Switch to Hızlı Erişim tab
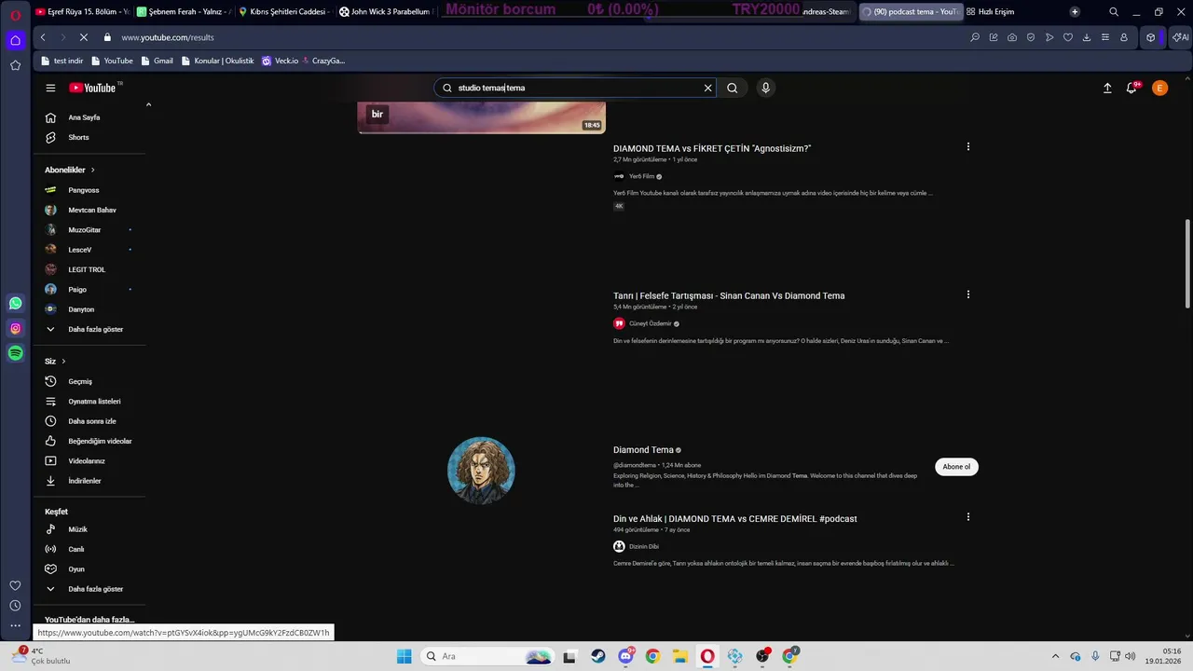This screenshot has width=1193, height=671. pyautogui.click(x=990, y=12)
